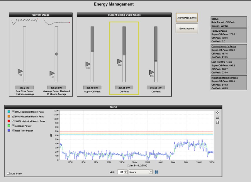Increase the Last value with up arrow

coord(126,171)
